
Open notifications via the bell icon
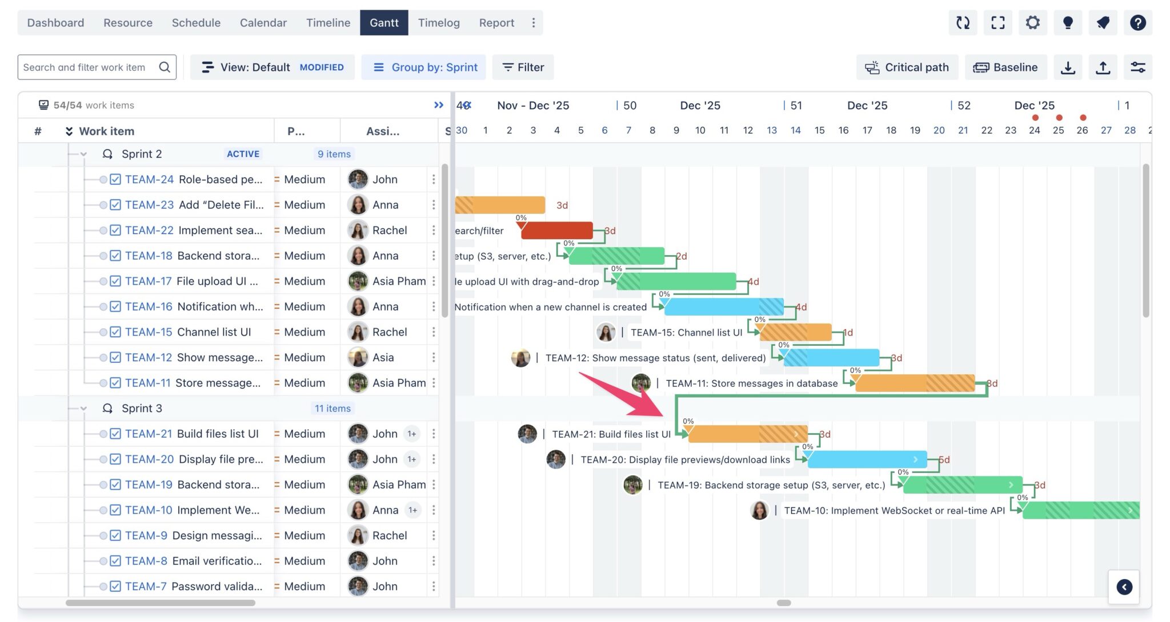[1103, 23]
